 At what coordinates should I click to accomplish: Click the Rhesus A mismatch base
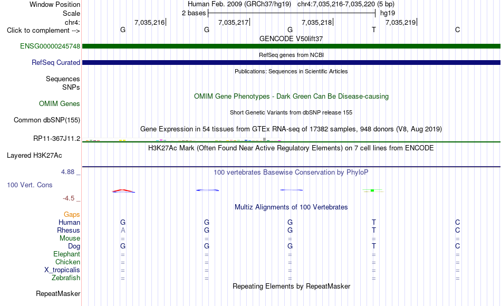[x=123, y=230]
